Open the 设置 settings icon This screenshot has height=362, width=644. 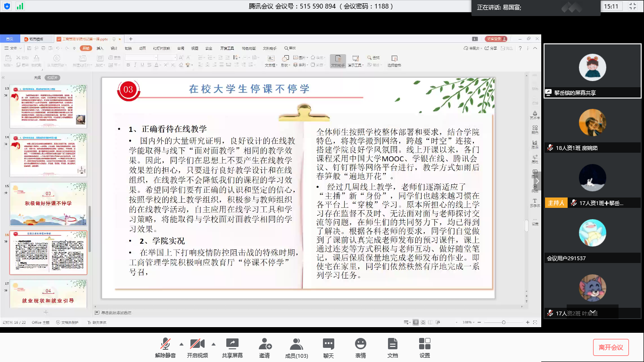point(425,344)
